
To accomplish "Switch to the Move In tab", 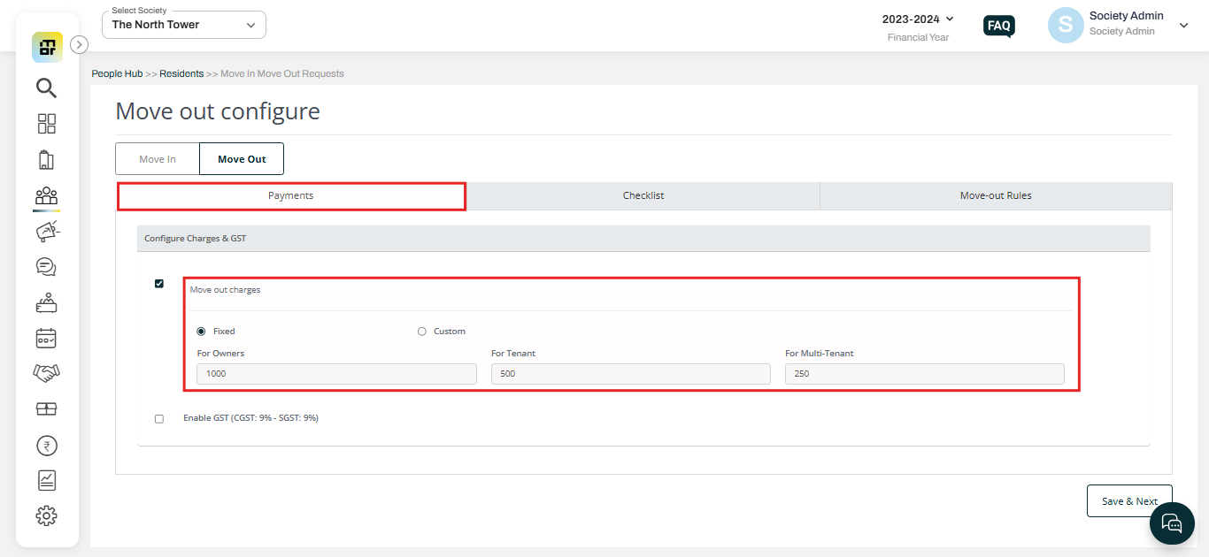I will tap(158, 159).
